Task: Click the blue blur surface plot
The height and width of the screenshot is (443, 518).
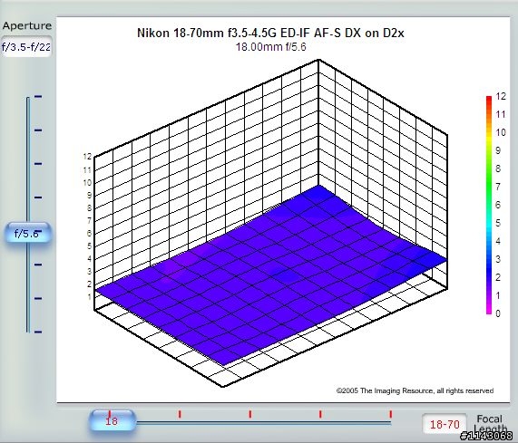Action: [271, 275]
